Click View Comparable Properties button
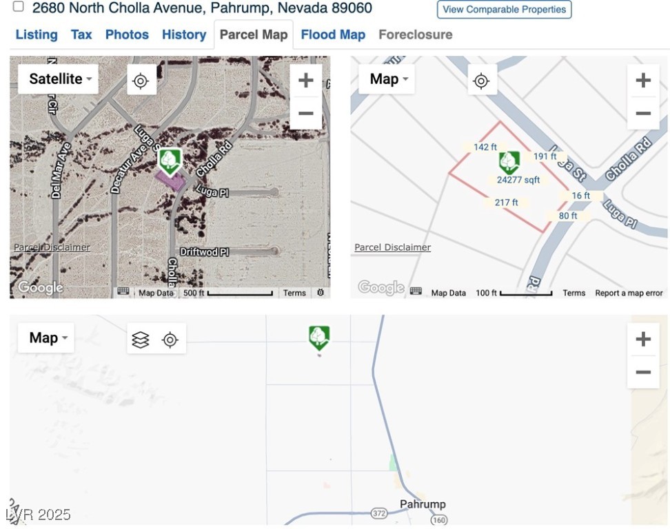This screenshot has width=670, height=529. pyautogui.click(x=504, y=10)
